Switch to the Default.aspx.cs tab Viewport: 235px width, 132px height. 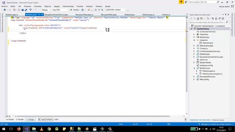[x=148, y=15]
